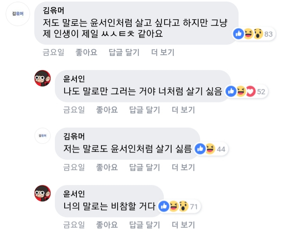Click heart reaction icon on 윤서인's reply
This screenshot has width=282, height=240.
pyautogui.click(x=250, y=92)
